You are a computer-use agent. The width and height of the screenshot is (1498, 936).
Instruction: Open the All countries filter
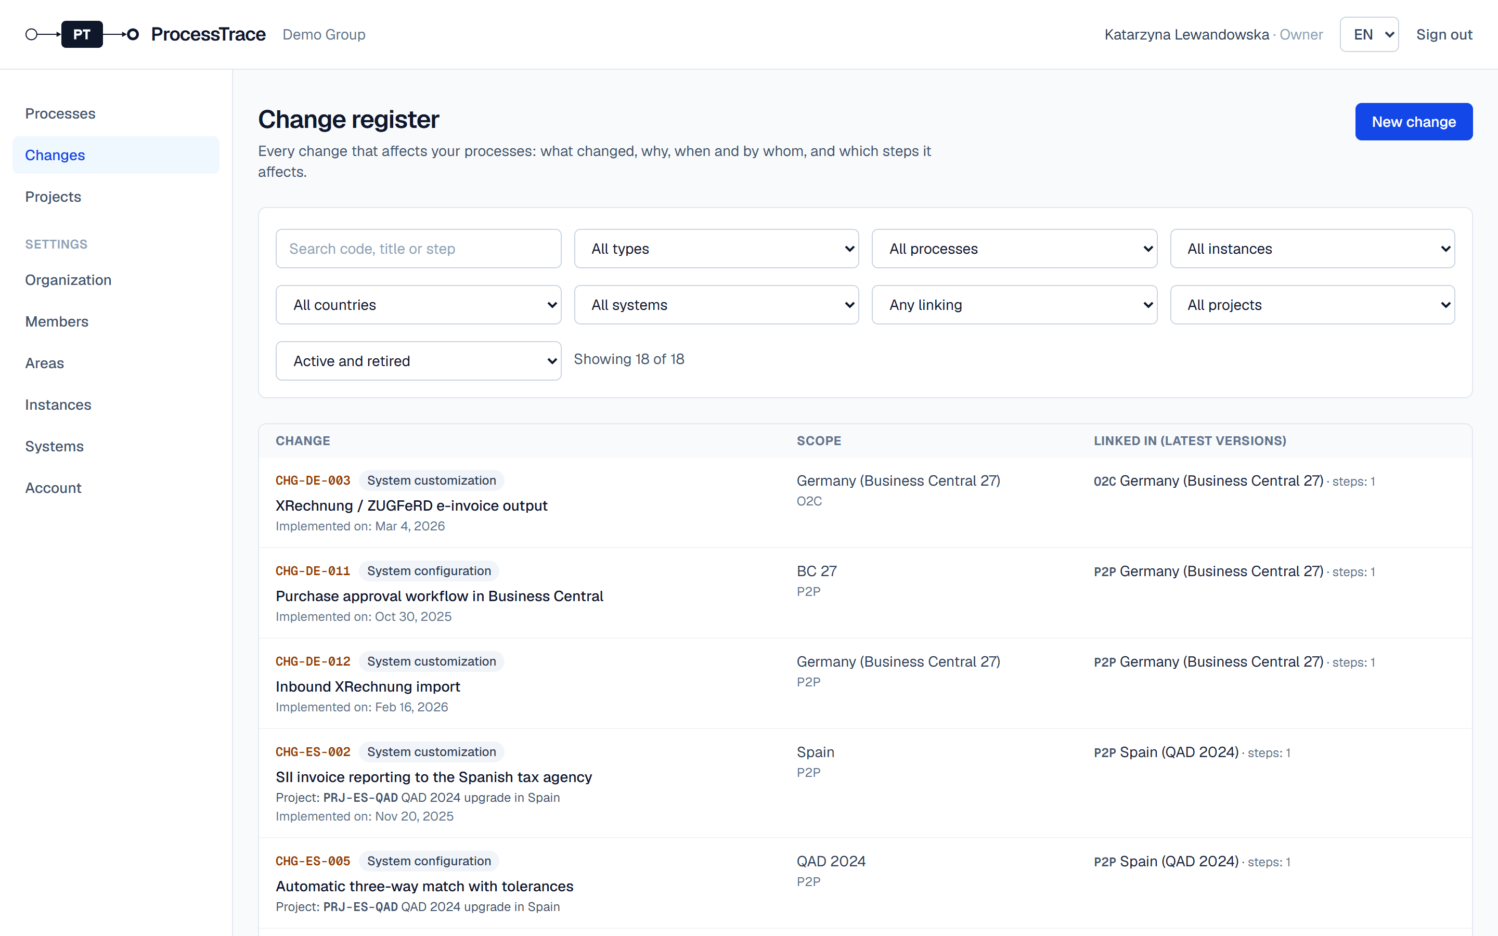coord(418,305)
